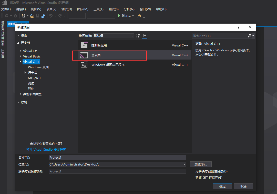Open the 文件(F) menu

(x=6, y=9)
